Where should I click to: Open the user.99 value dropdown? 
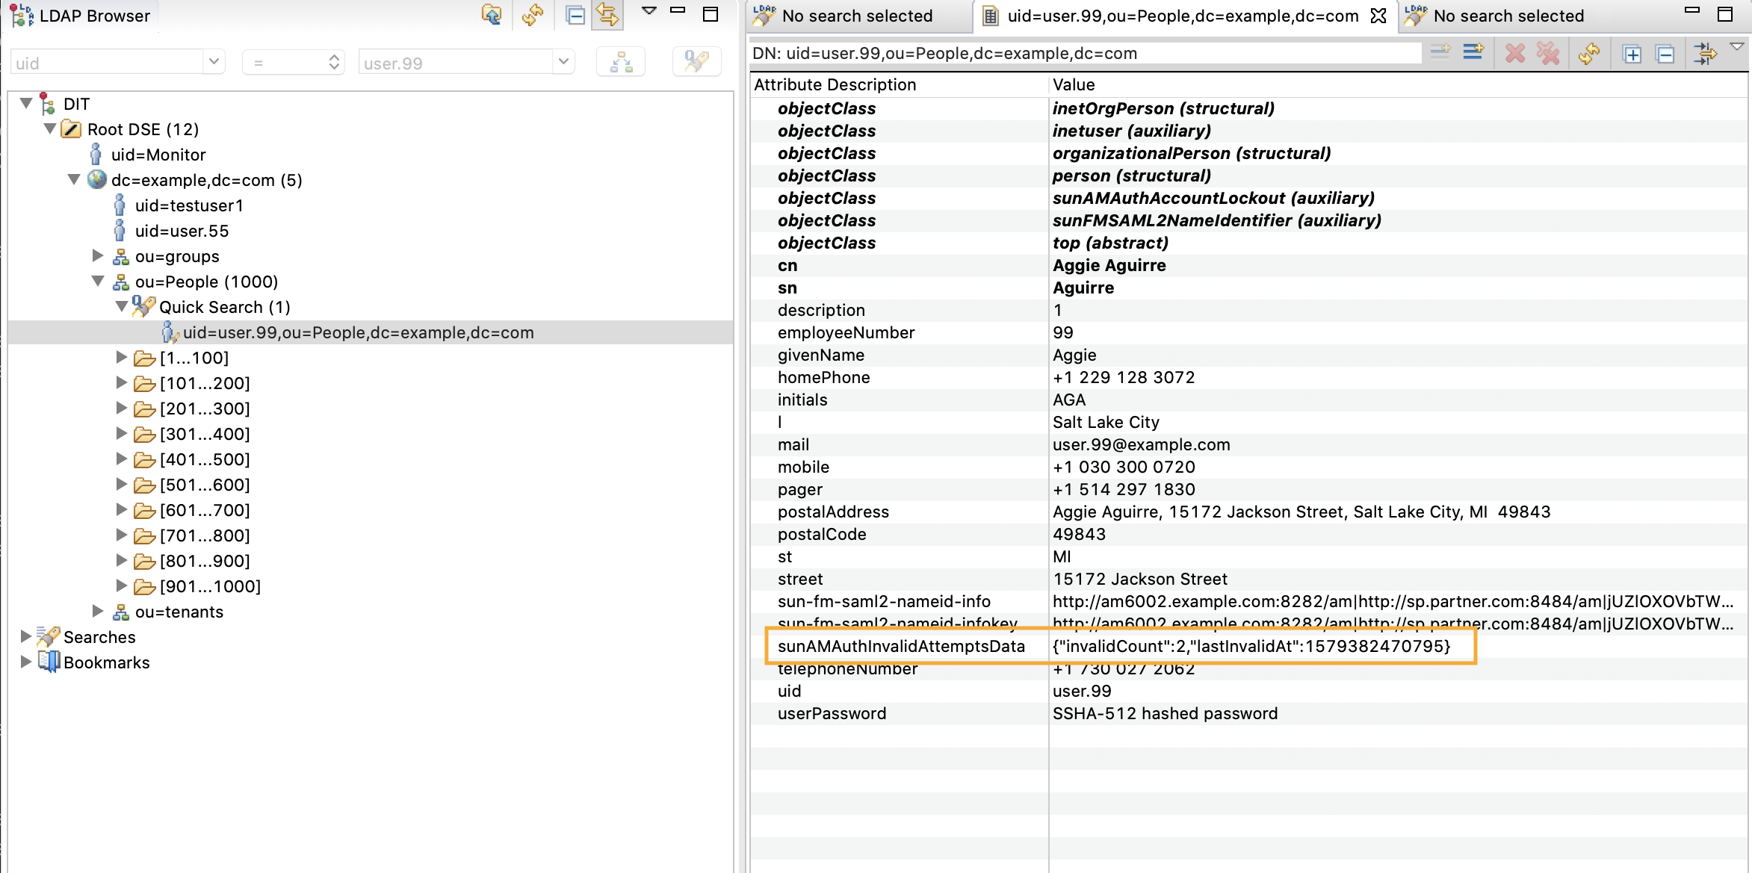coord(563,62)
